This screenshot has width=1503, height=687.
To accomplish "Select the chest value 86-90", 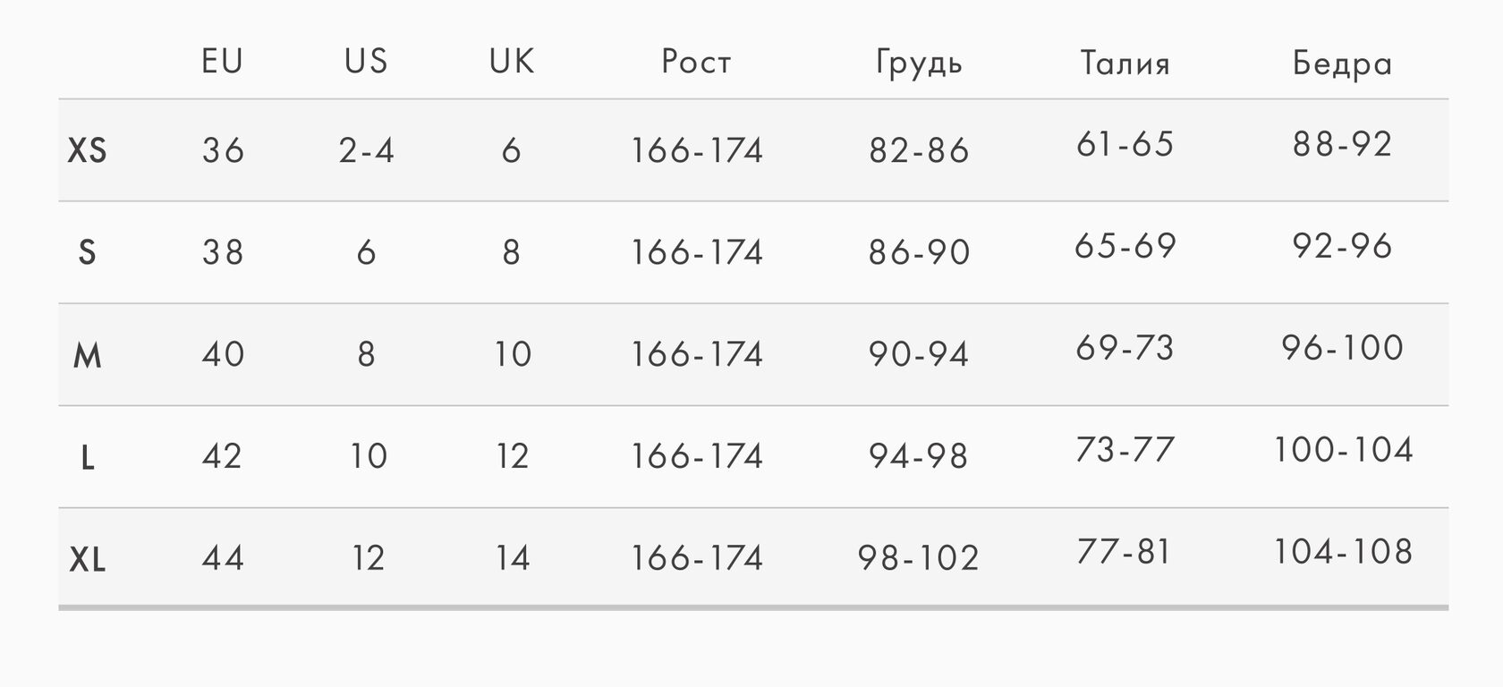I will point(919,252).
